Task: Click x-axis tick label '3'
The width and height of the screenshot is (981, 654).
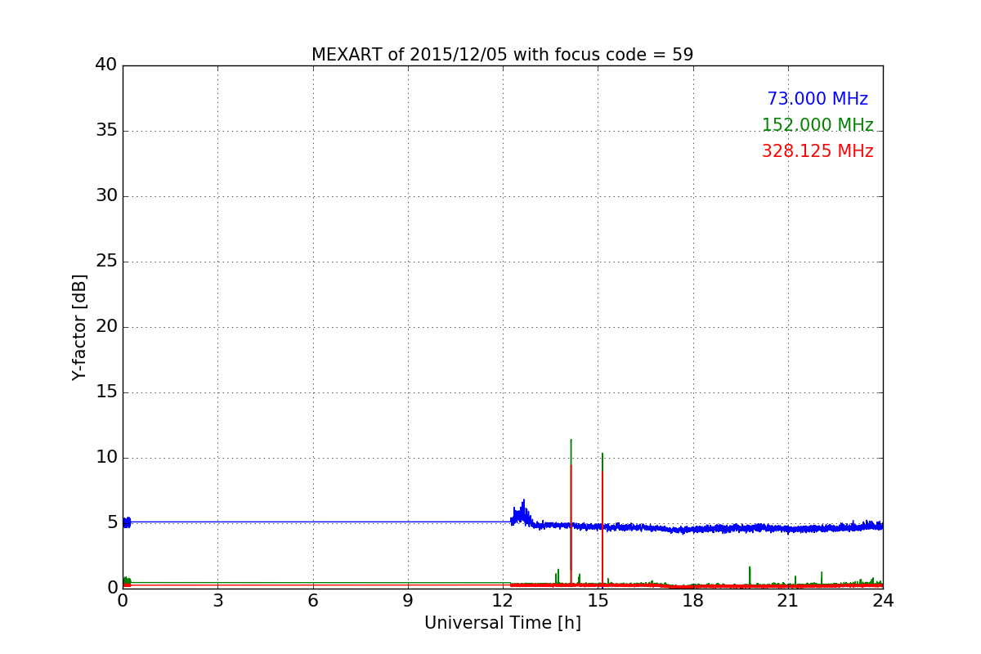Action: (217, 601)
